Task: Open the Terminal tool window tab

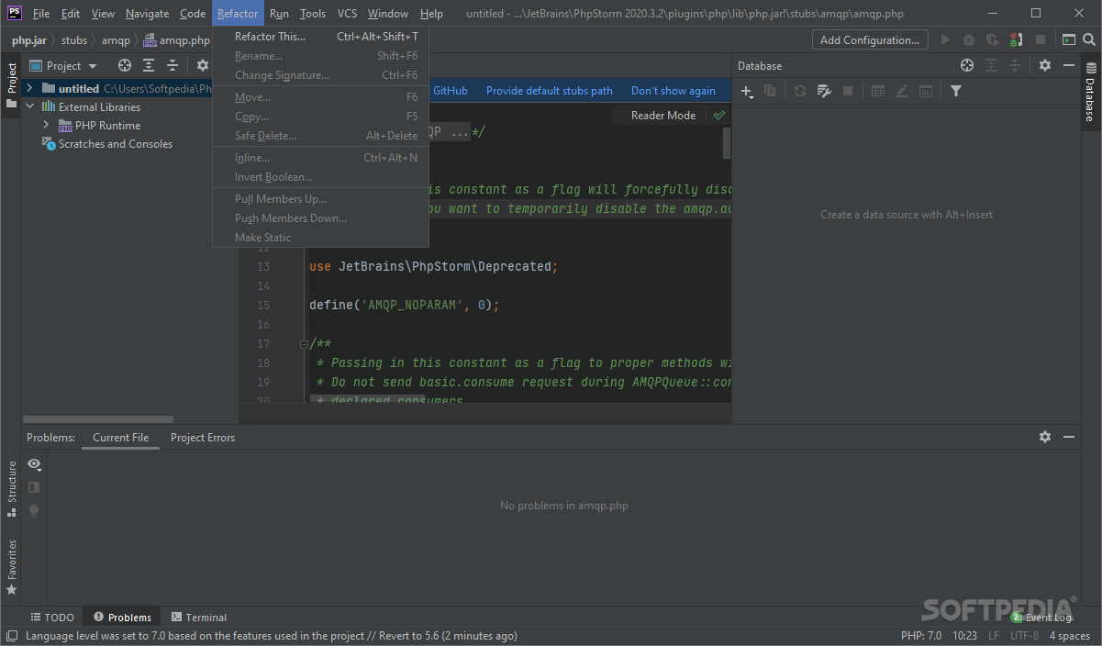Action: (198, 618)
